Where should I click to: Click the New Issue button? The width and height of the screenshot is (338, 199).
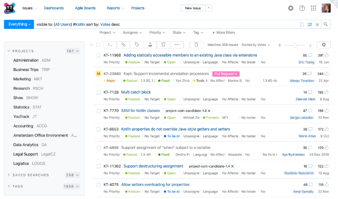tap(192, 8)
